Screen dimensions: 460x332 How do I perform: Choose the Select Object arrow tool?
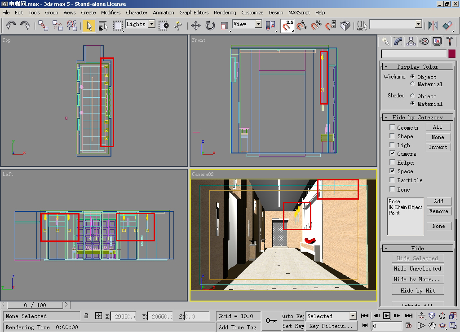[x=88, y=26]
